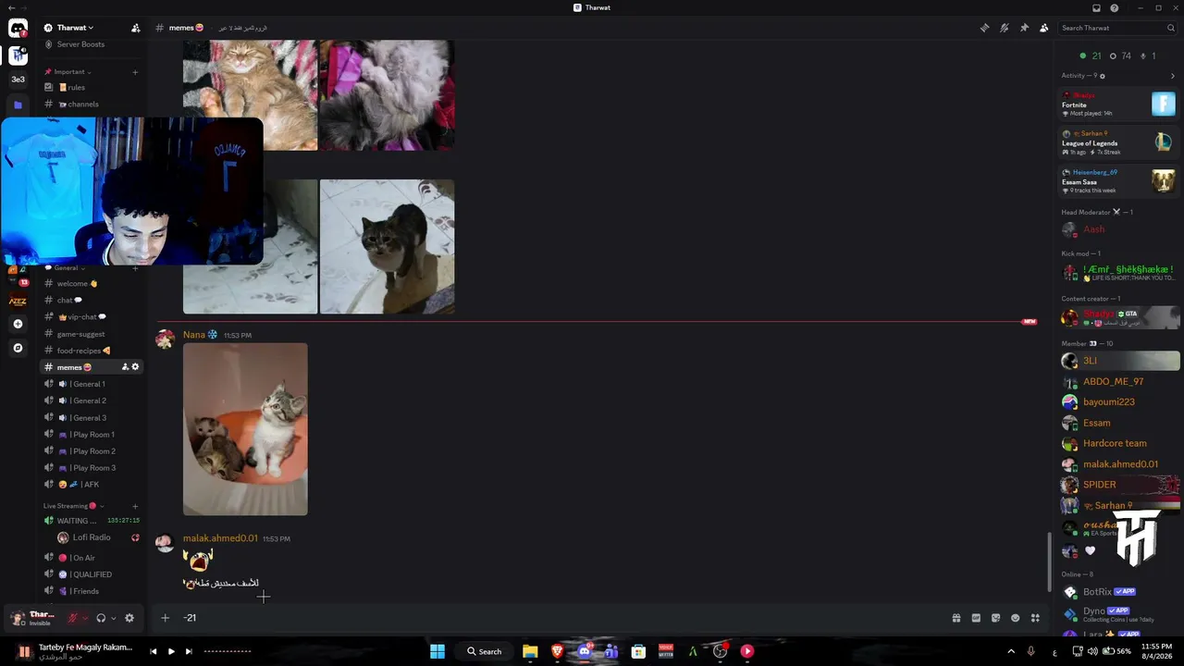Open the emoji picker
The height and width of the screenshot is (666, 1184).
(1016, 618)
